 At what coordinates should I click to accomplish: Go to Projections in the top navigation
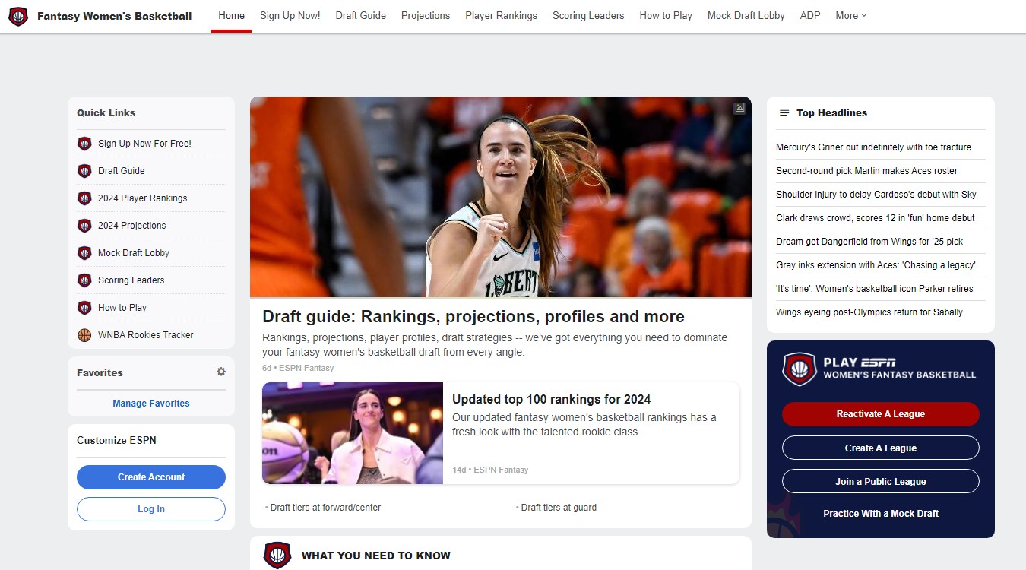click(426, 15)
